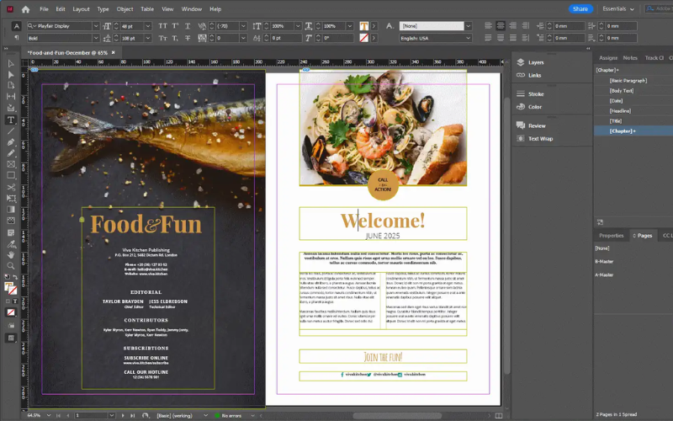
Task: Select the [Headline] paragraph style
Action: pyautogui.click(x=620, y=110)
